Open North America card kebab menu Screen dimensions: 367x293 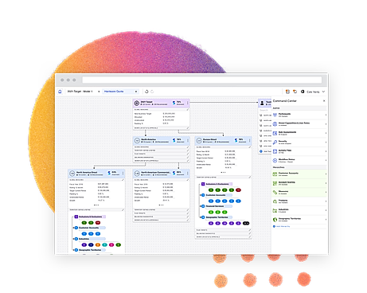(x=188, y=140)
